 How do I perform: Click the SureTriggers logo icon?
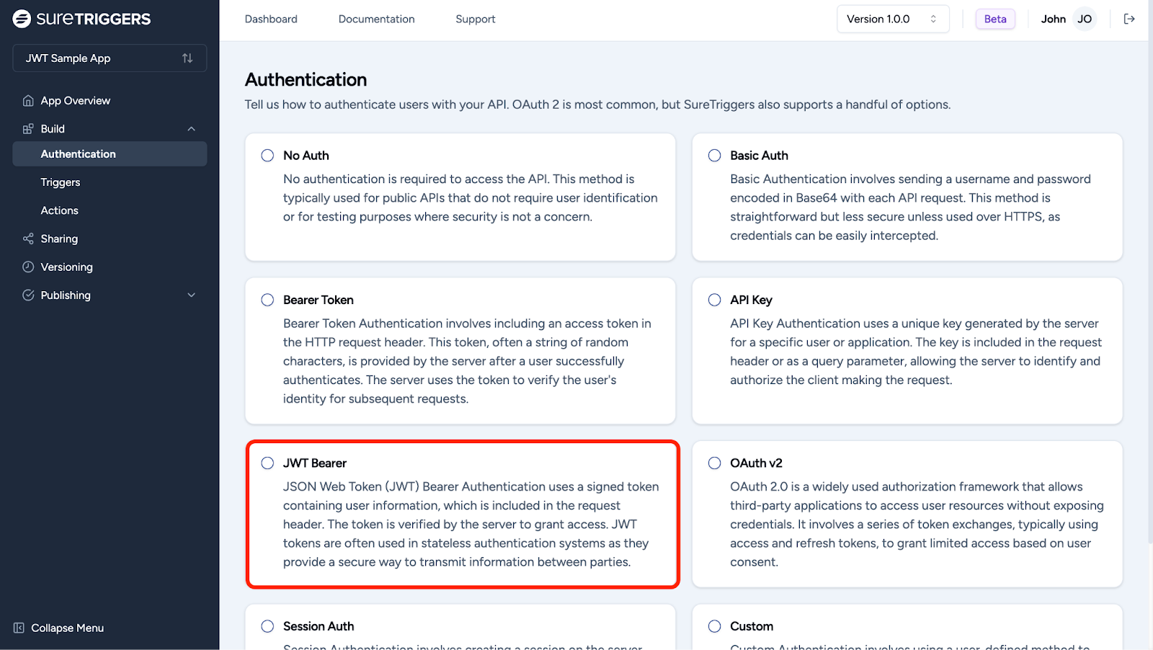(22, 19)
